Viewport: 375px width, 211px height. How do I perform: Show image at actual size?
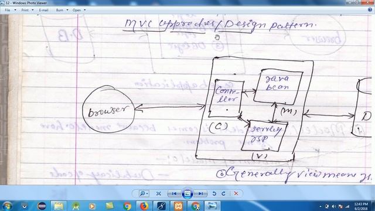point(158,193)
